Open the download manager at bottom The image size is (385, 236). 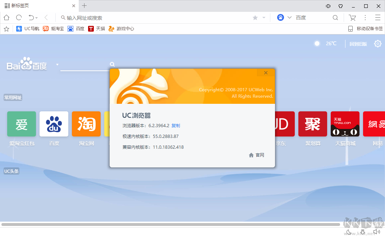point(362,232)
